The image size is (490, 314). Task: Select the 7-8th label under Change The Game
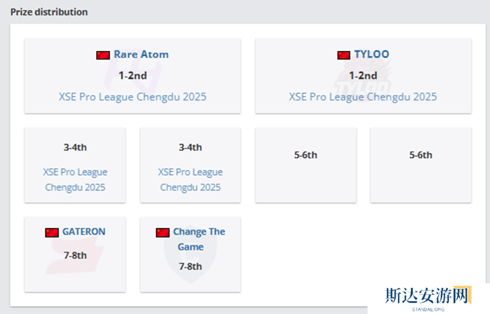[190, 266]
